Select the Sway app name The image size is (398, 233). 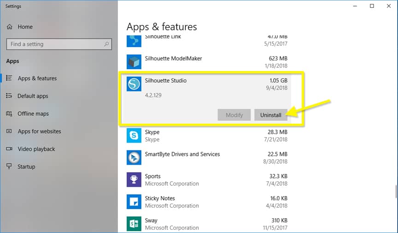pos(151,221)
